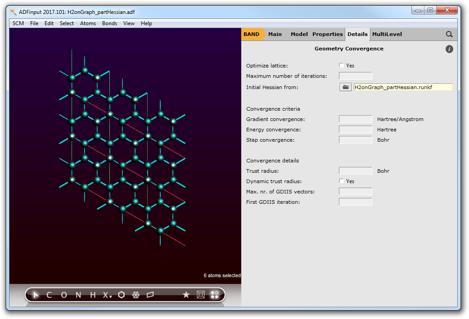Click the Max. nr. of GDIIS vectors field
Viewport: 469px width, 319px height.
(355, 191)
